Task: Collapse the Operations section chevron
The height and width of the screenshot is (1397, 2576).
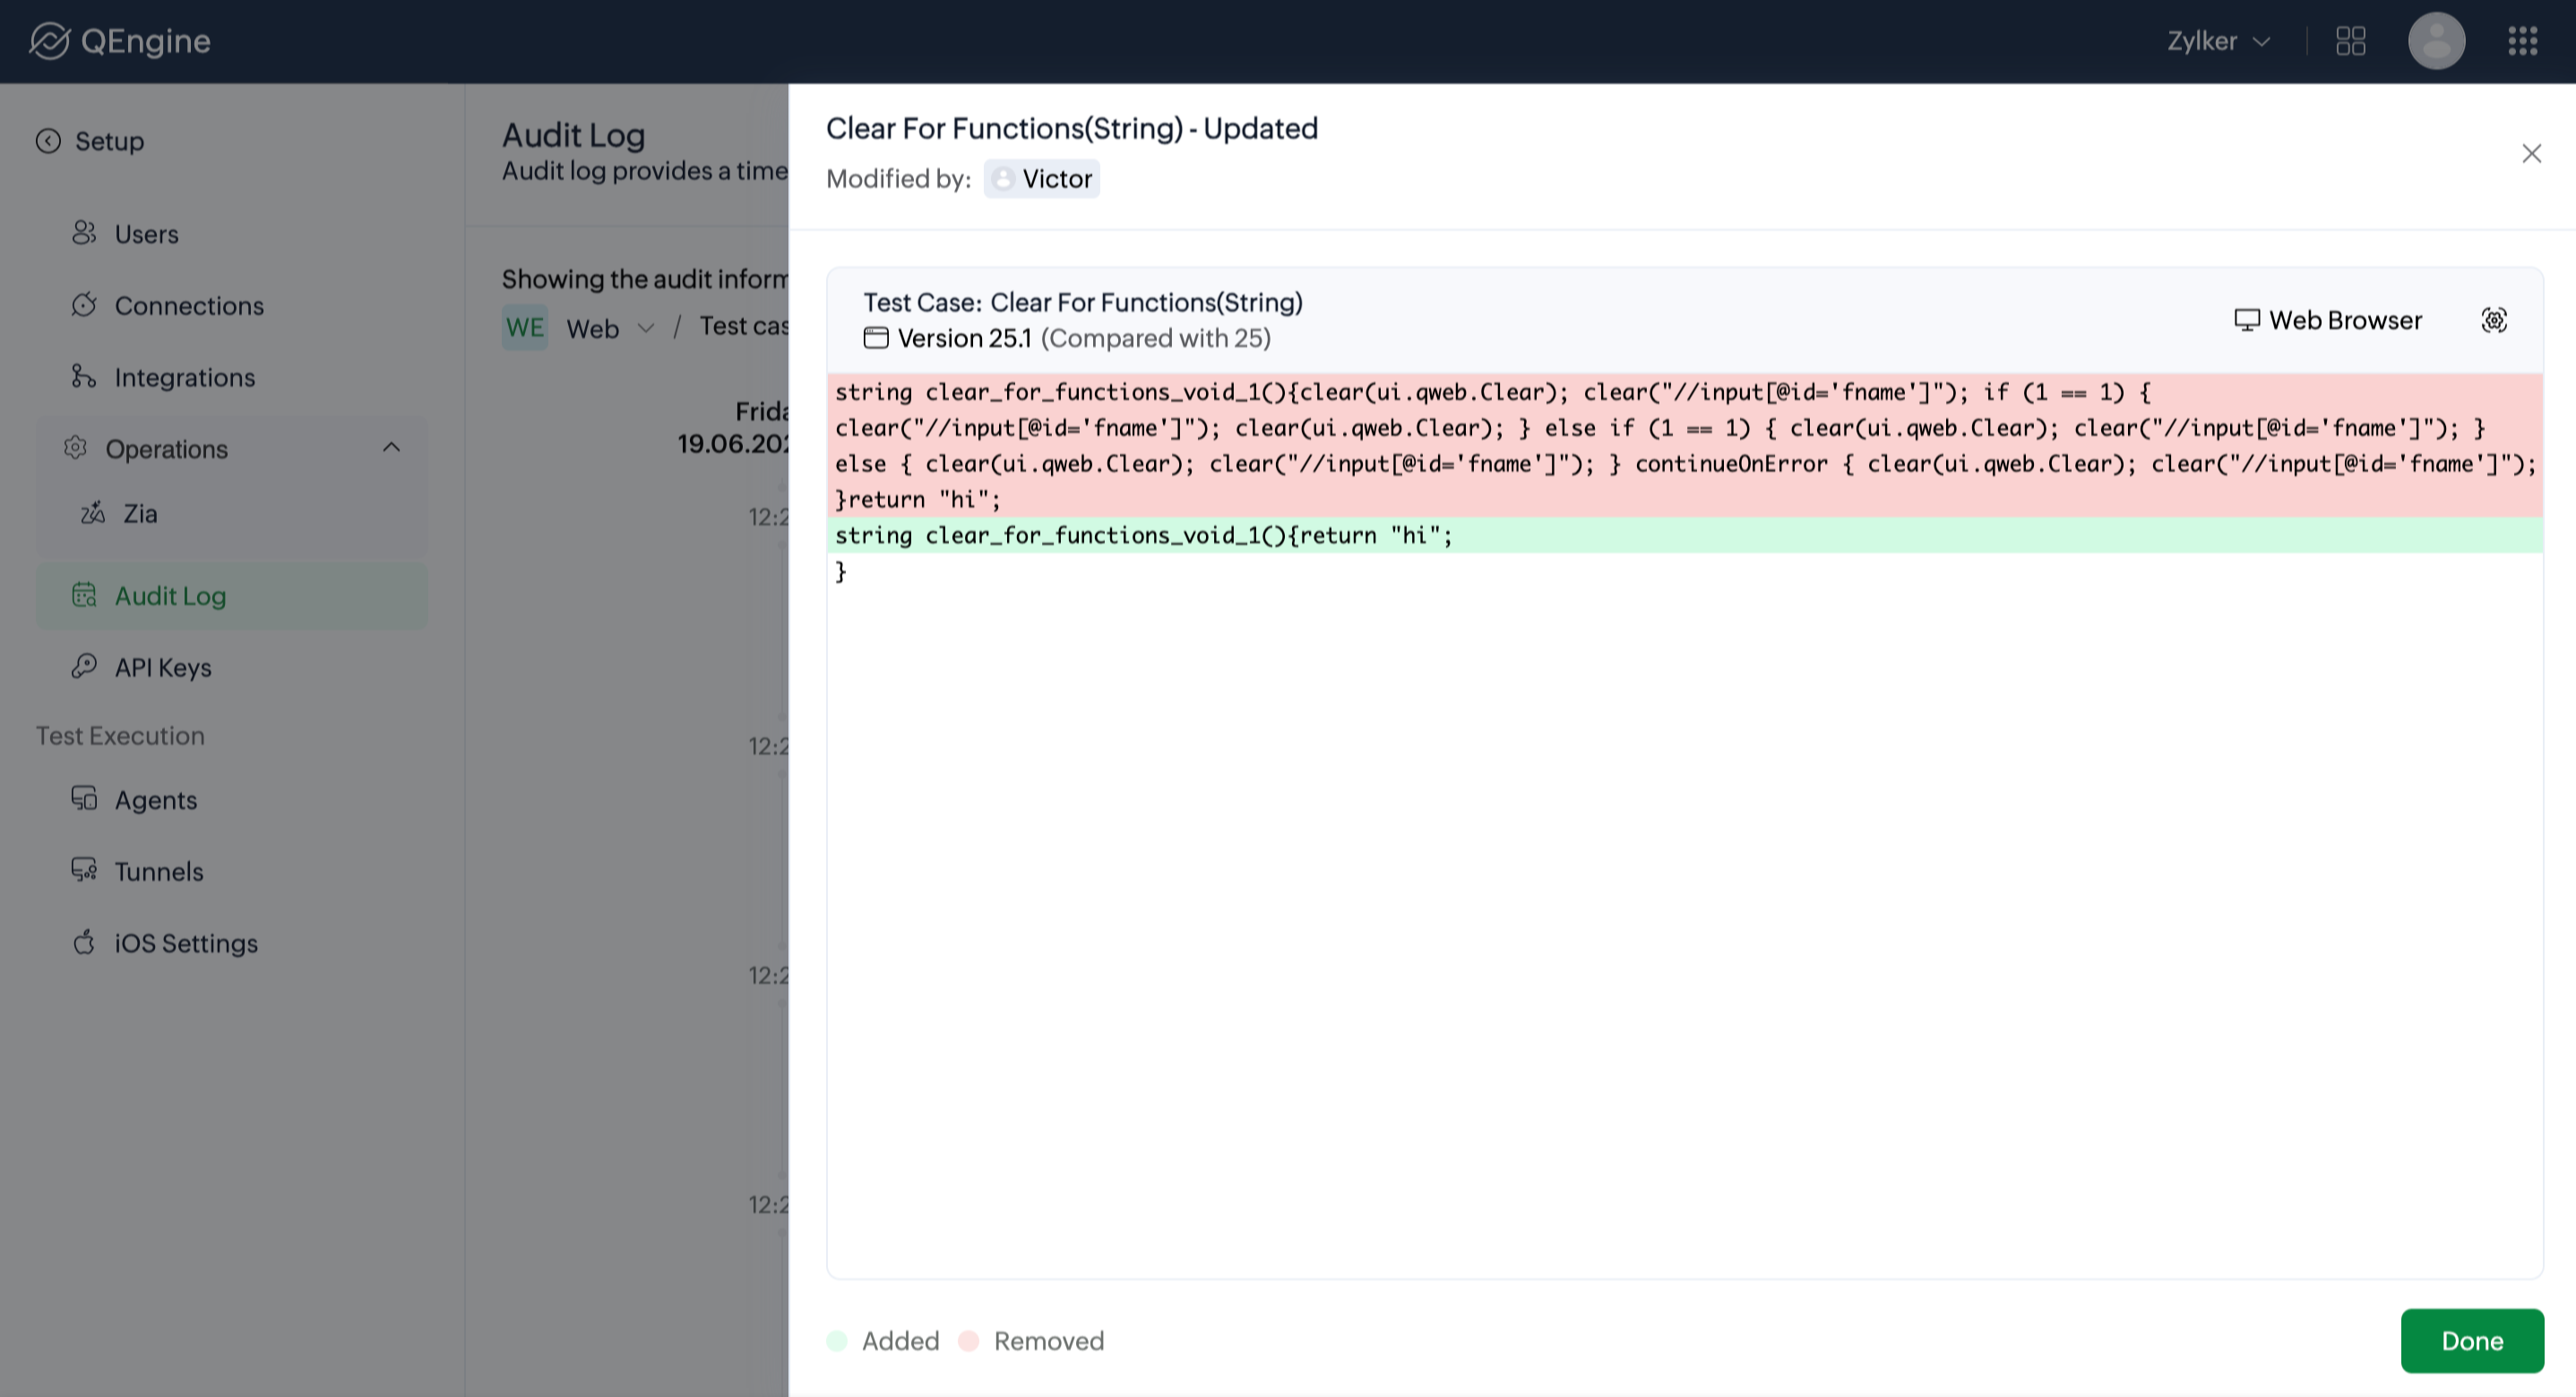Action: click(x=391, y=448)
